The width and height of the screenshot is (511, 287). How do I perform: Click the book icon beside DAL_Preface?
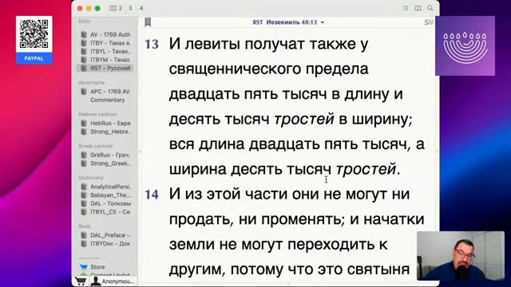point(84,235)
